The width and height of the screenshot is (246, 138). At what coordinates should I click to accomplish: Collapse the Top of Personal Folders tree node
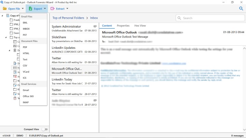coord(6,37)
